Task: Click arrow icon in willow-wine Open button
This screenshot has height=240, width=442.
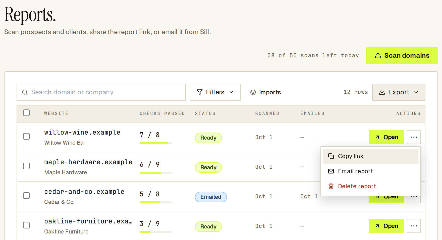Action: coord(377,137)
